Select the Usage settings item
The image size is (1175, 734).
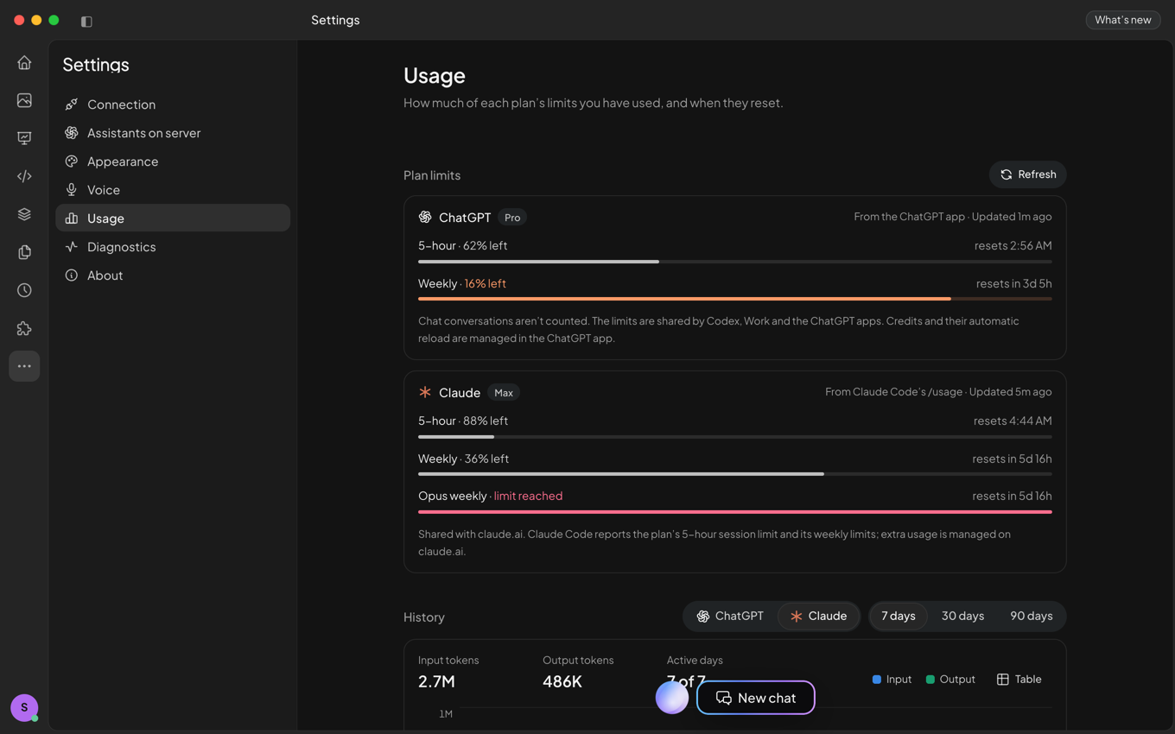tap(173, 218)
